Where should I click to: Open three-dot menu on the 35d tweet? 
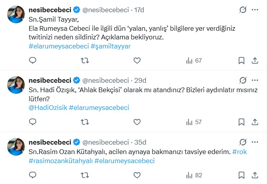(255, 142)
